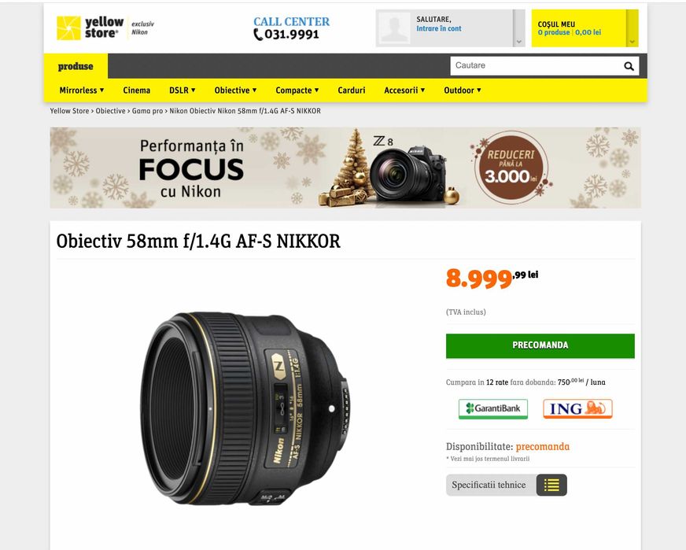Click the search magnifier icon

(629, 66)
